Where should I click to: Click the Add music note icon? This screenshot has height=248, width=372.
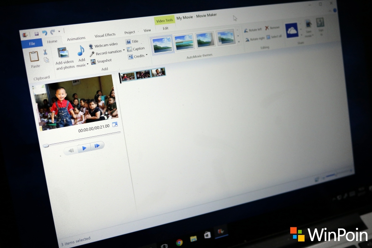[x=81, y=51]
